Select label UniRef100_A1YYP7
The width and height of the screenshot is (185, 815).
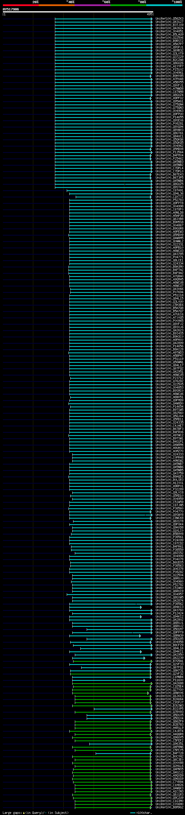169,66
